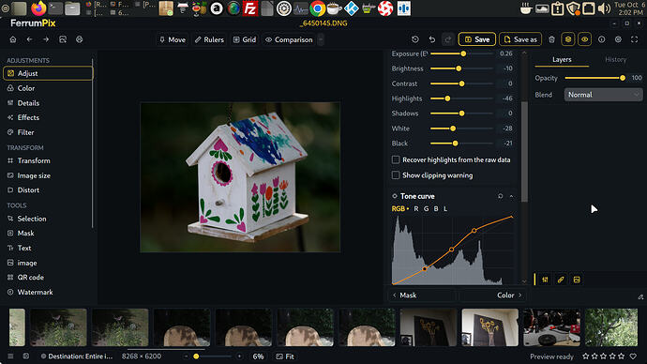Image resolution: width=647 pixels, height=364 pixels.
Task: Open the Transform tool
Action: click(48, 160)
